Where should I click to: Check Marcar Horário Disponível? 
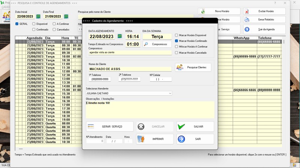tap(176, 35)
